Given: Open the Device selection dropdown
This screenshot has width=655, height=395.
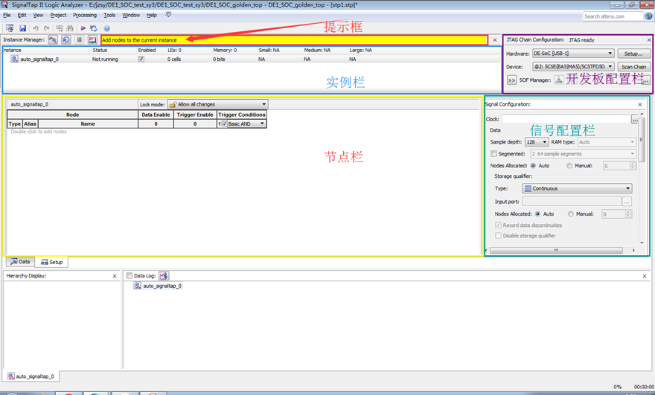Looking at the screenshot, I should [573, 66].
